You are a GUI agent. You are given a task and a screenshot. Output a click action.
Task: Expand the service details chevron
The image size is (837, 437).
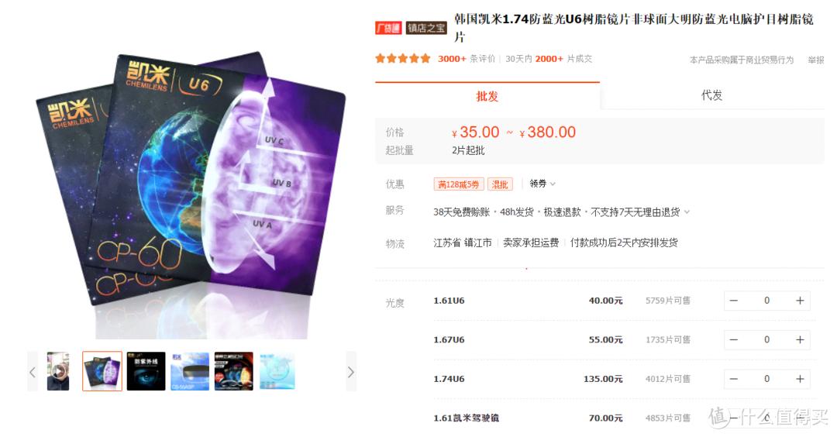pyautogui.click(x=687, y=212)
